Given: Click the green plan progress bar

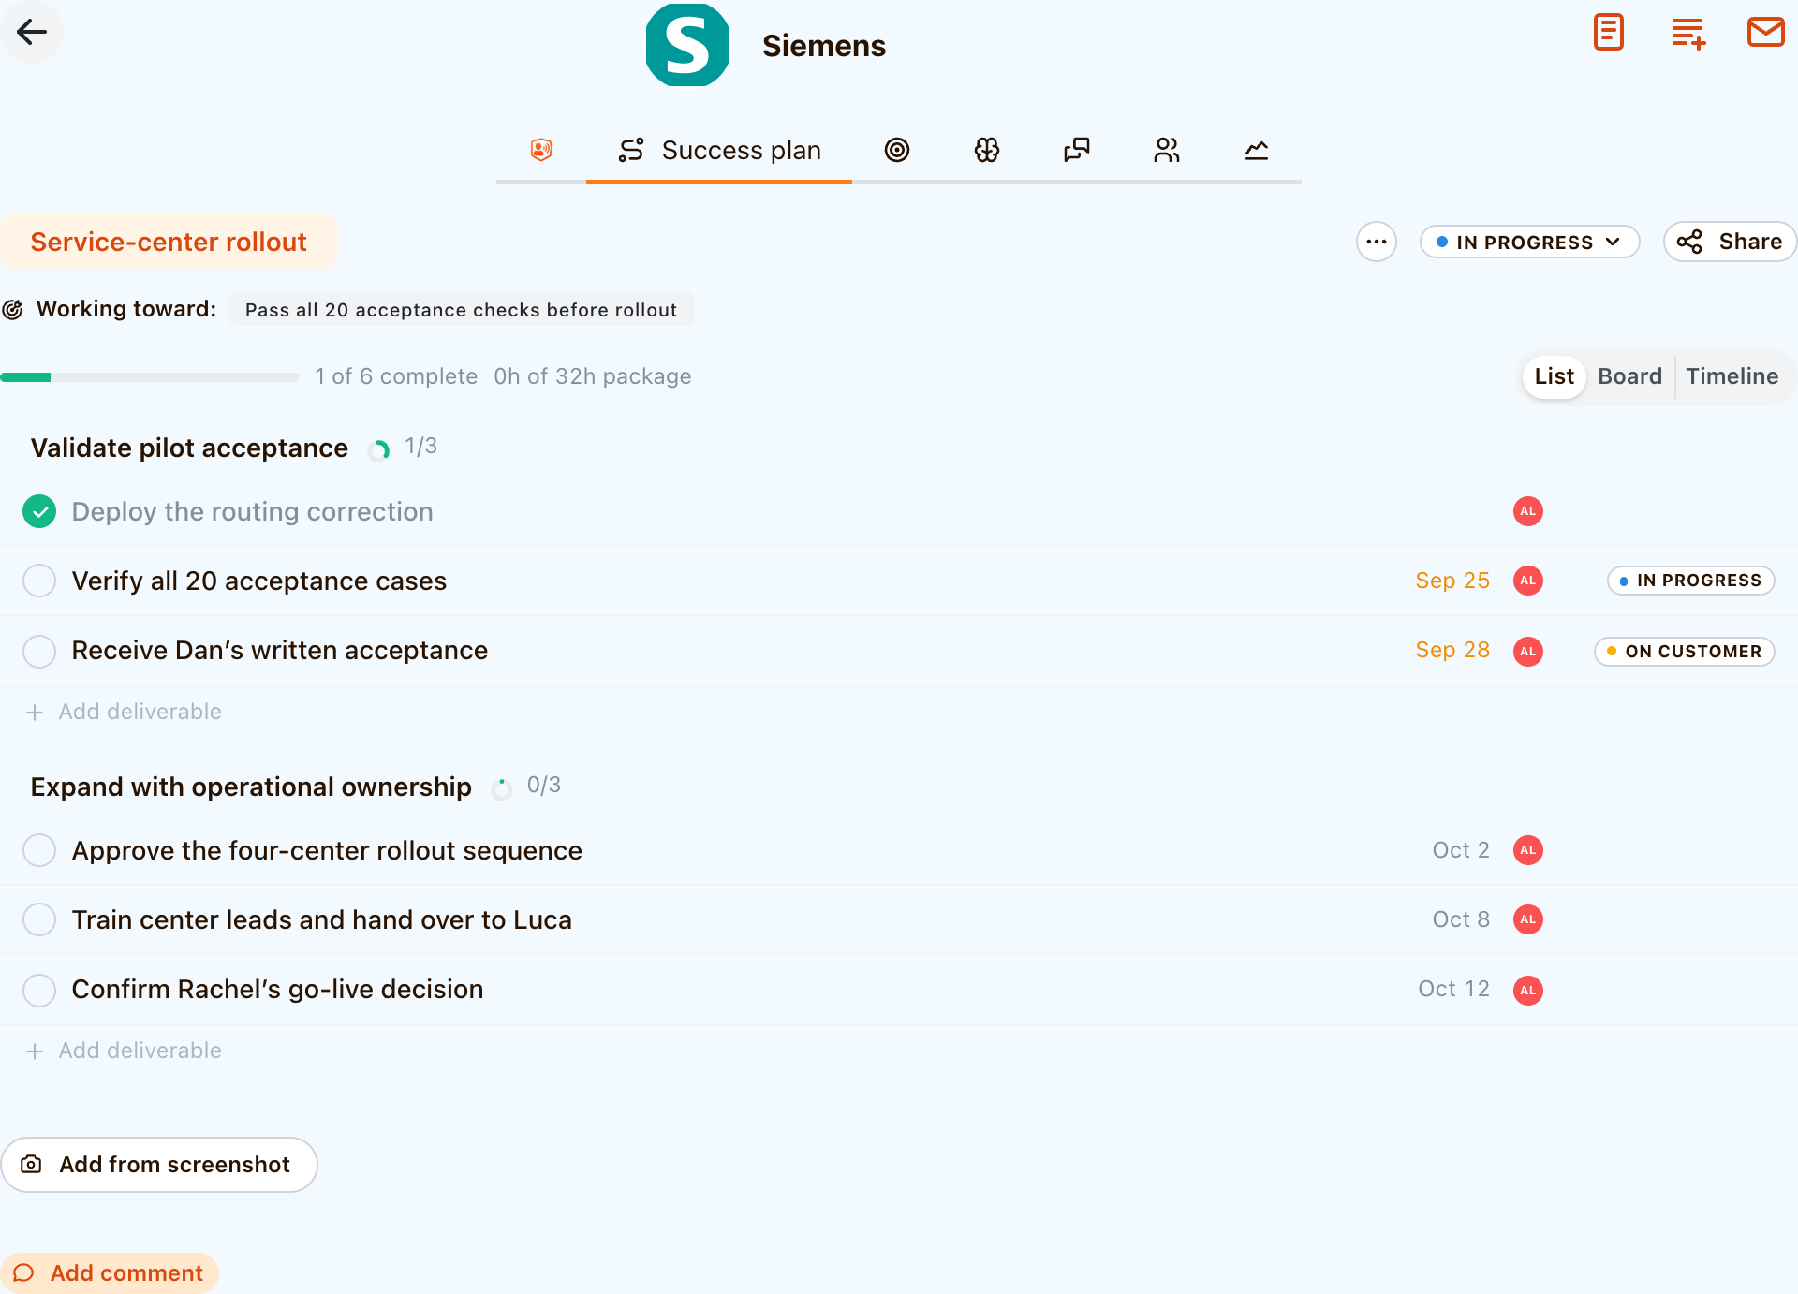Looking at the screenshot, I should (x=150, y=376).
